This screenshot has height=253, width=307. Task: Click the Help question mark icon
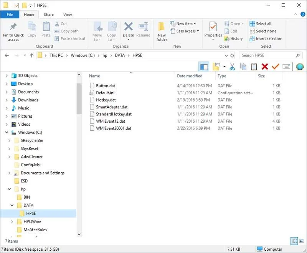click(x=303, y=14)
